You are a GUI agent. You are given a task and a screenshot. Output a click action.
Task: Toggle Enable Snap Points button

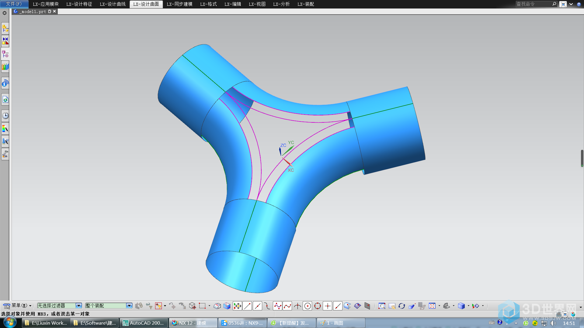(237, 306)
